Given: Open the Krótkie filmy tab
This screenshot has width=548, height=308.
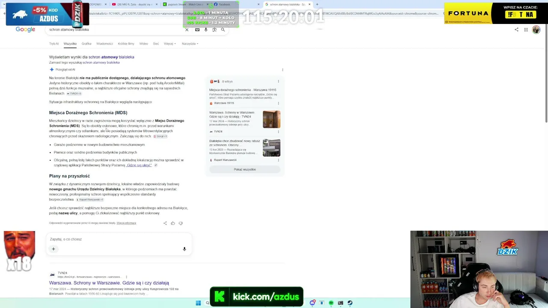Looking at the screenshot, I should click(x=126, y=44).
